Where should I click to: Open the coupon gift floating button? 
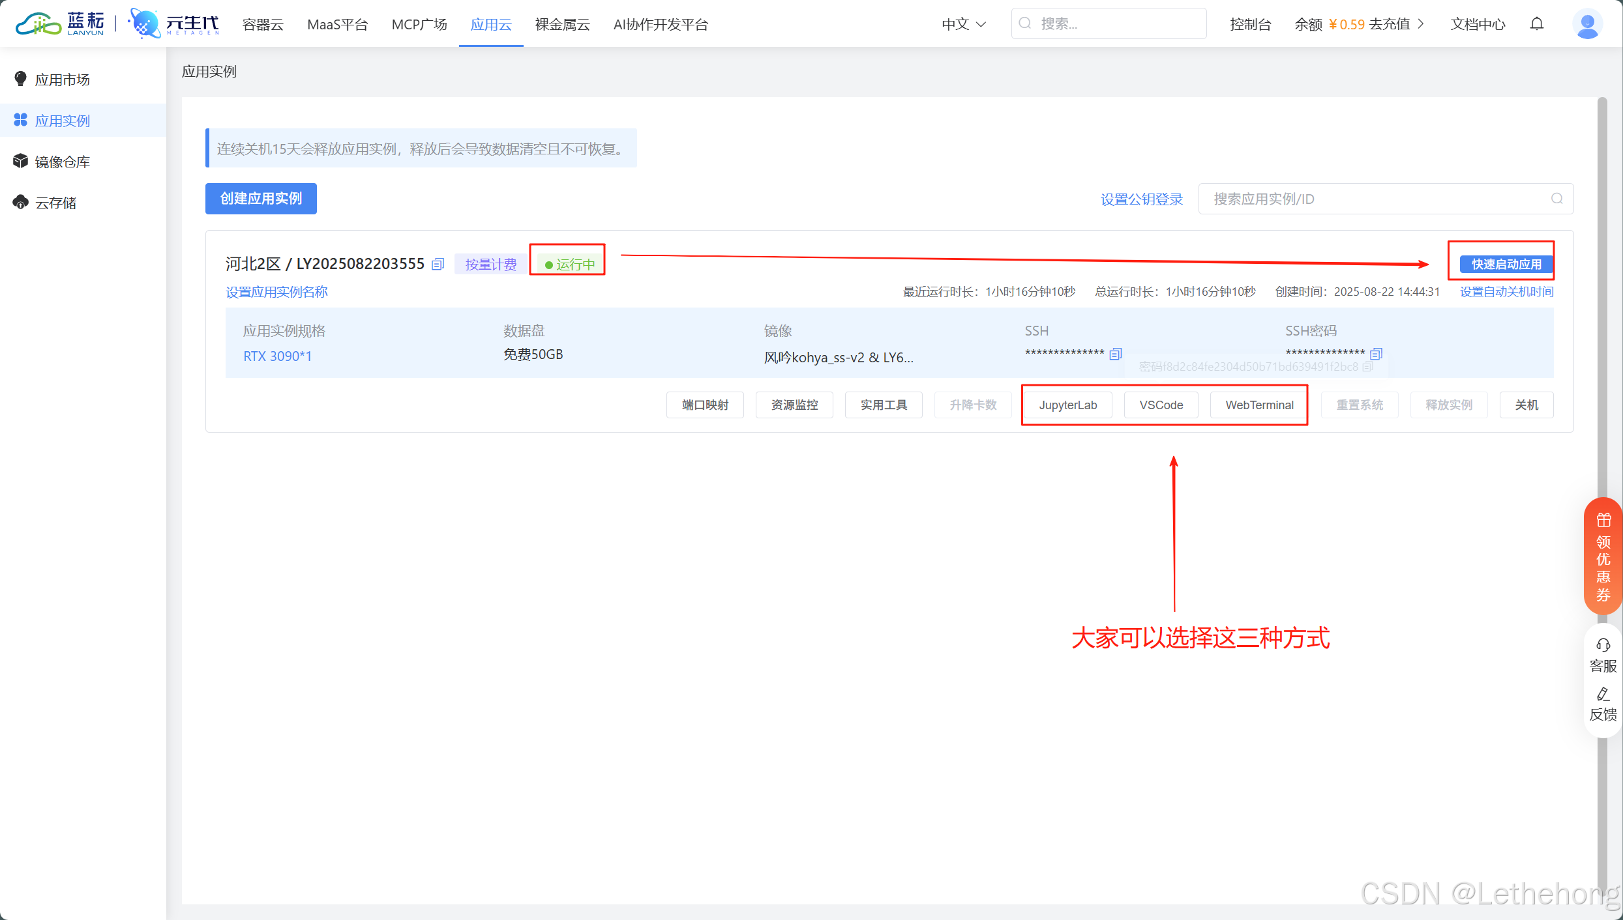[1603, 555]
